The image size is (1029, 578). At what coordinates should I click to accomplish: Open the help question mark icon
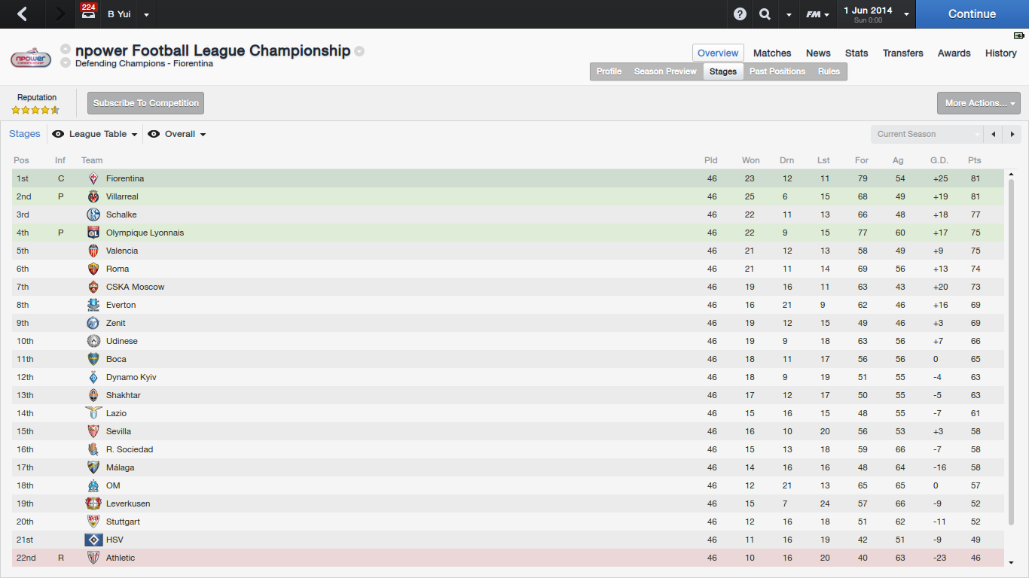pyautogui.click(x=740, y=14)
